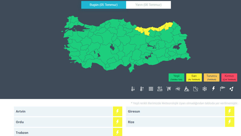Select the icing (icicles) warning icon

(x=169, y=89)
